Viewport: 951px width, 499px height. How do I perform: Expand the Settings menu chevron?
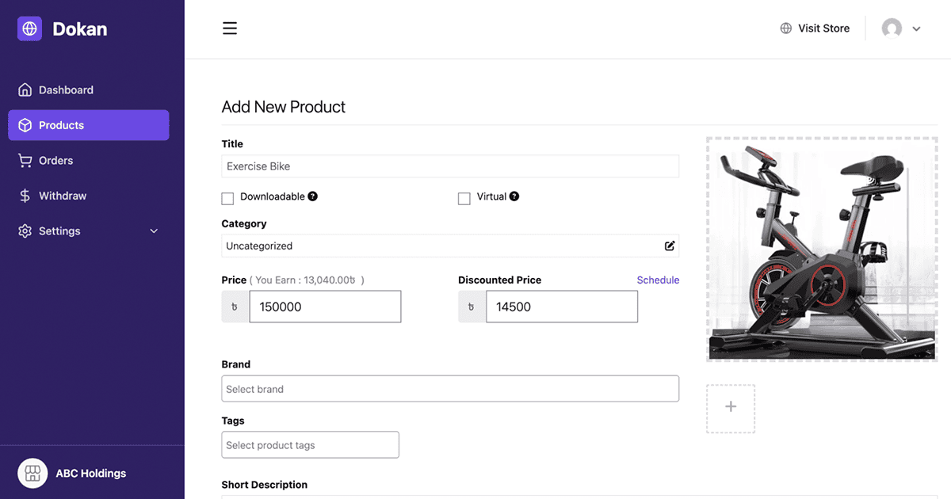[153, 230]
